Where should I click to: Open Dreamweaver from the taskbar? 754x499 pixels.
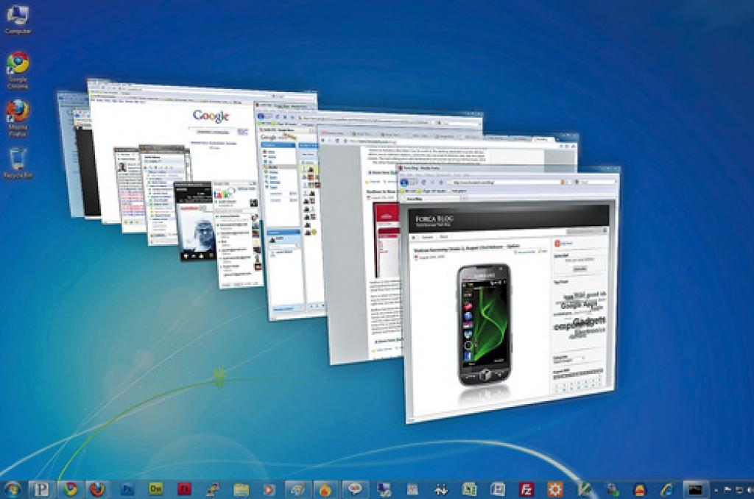click(155, 489)
